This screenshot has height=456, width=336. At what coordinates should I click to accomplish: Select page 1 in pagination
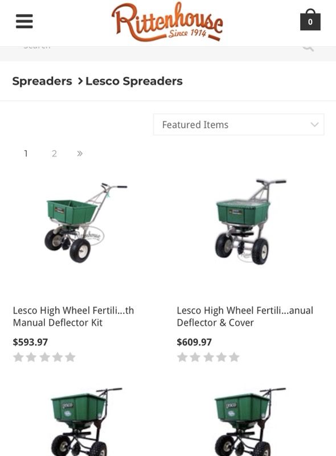pyautogui.click(x=26, y=153)
